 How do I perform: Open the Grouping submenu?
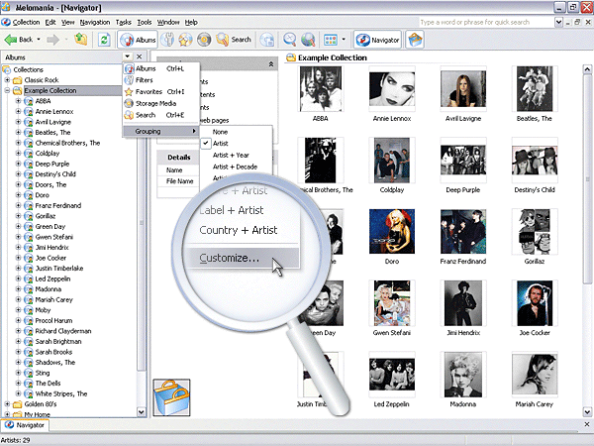[x=161, y=131]
